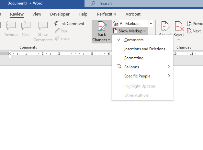Click the first-line indent marker on ruler
The height and width of the screenshot is (150, 203).
coord(9,52)
